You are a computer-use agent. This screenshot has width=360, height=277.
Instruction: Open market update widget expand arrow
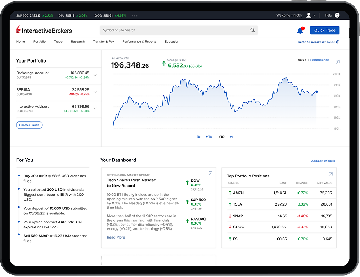pyautogui.click(x=211, y=173)
